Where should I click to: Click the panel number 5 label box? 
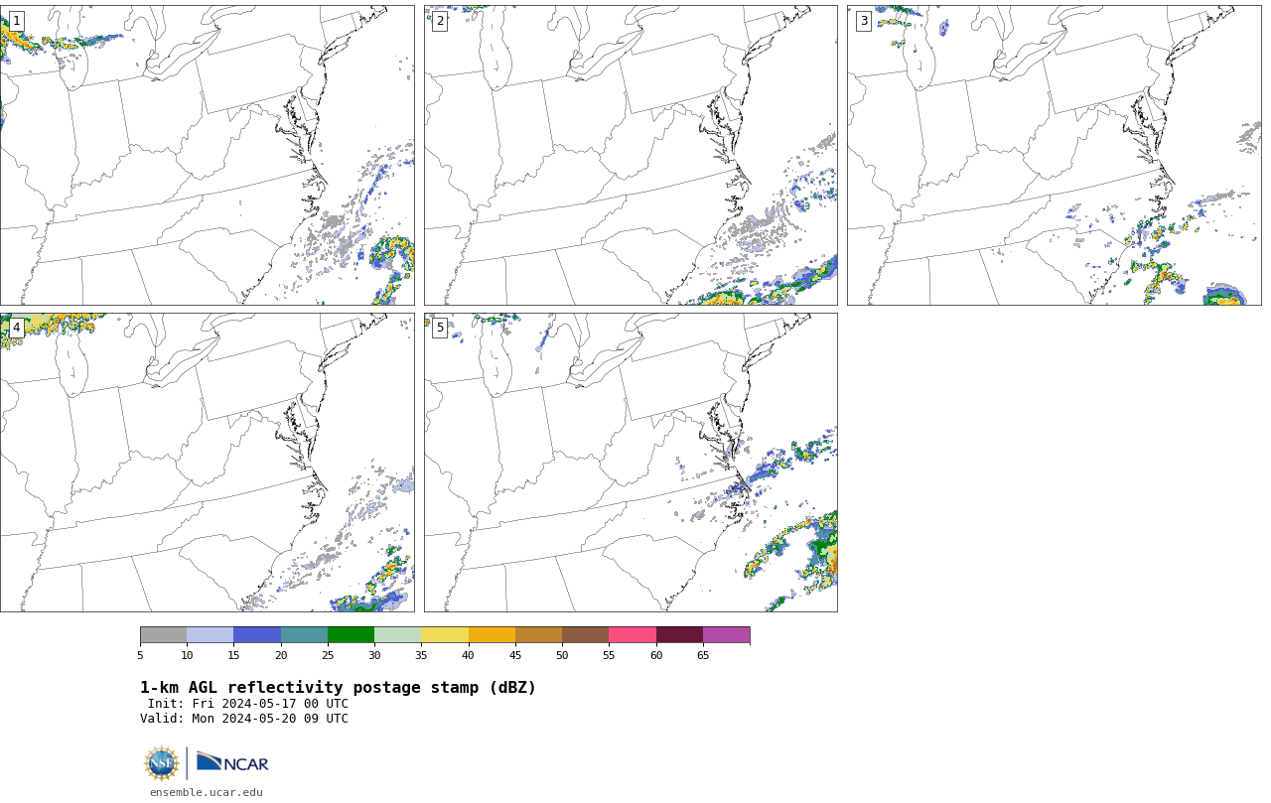(x=440, y=328)
